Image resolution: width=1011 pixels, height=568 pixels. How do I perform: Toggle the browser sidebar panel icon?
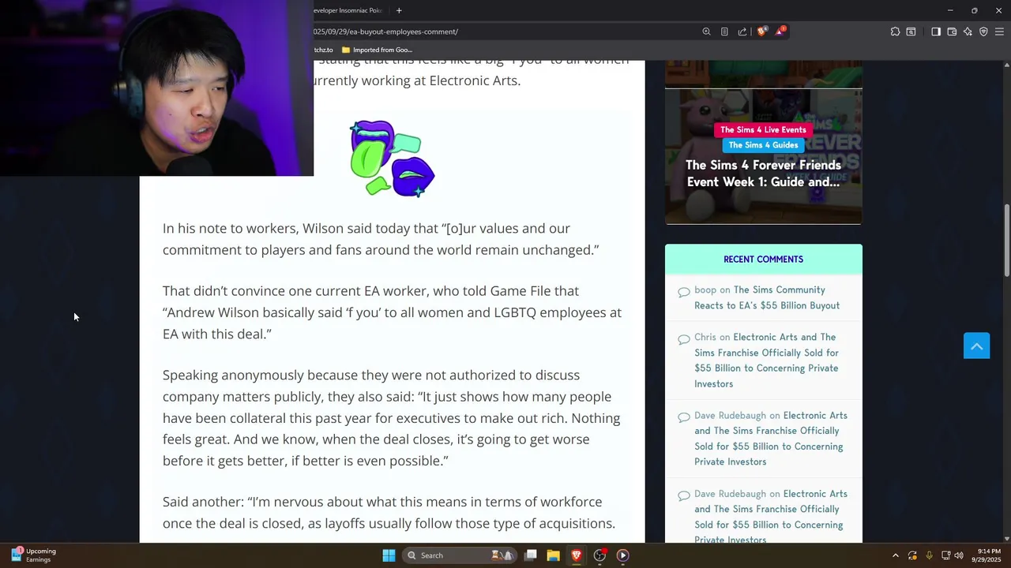(936, 32)
